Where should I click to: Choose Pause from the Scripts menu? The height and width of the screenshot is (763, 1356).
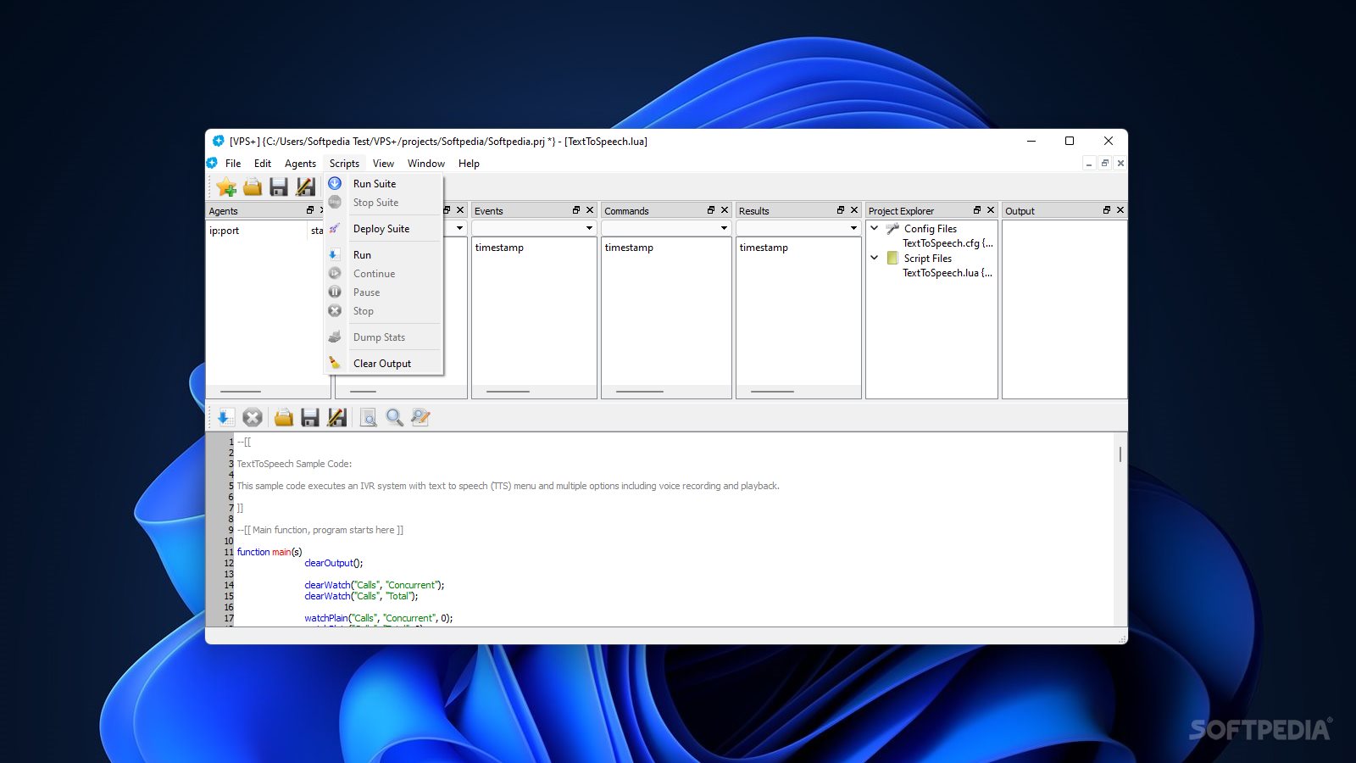383,292
